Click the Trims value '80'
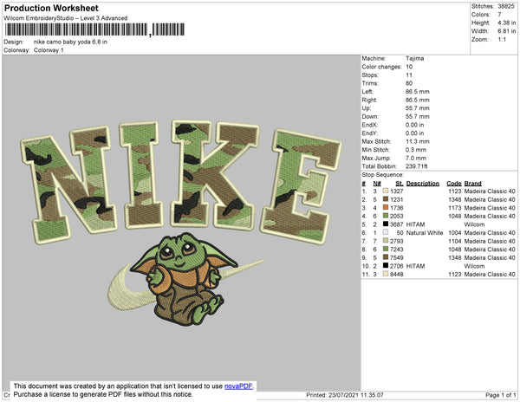 409,83
